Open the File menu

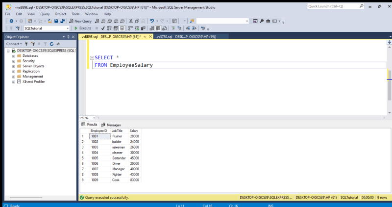[x=8, y=14]
